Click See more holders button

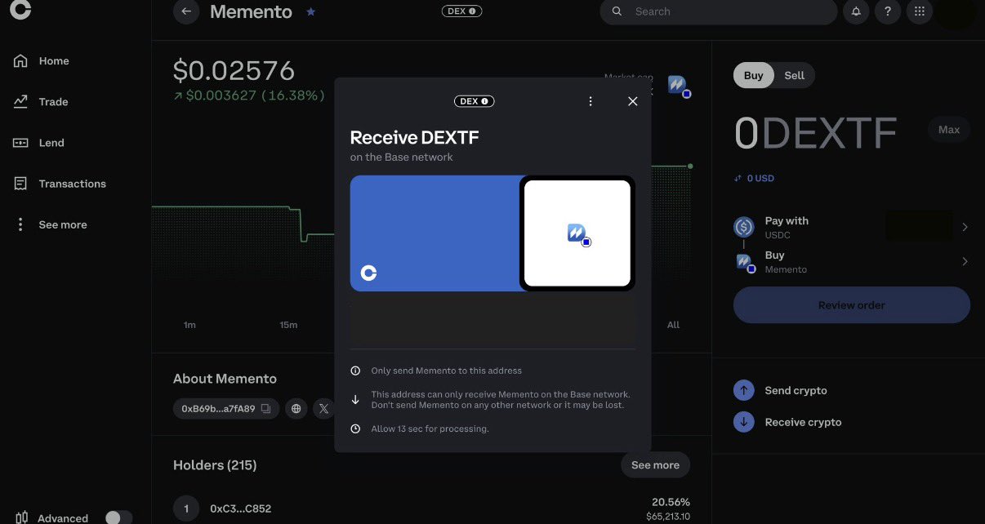click(x=655, y=465)
